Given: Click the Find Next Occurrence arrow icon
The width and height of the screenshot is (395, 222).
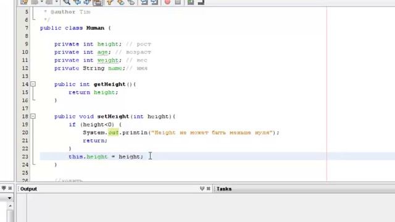Looking at the screenshot, I should (x=87, y=2).
